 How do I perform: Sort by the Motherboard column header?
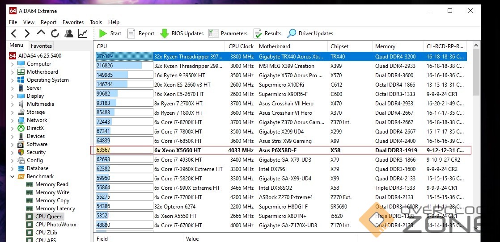click(292, 46)
